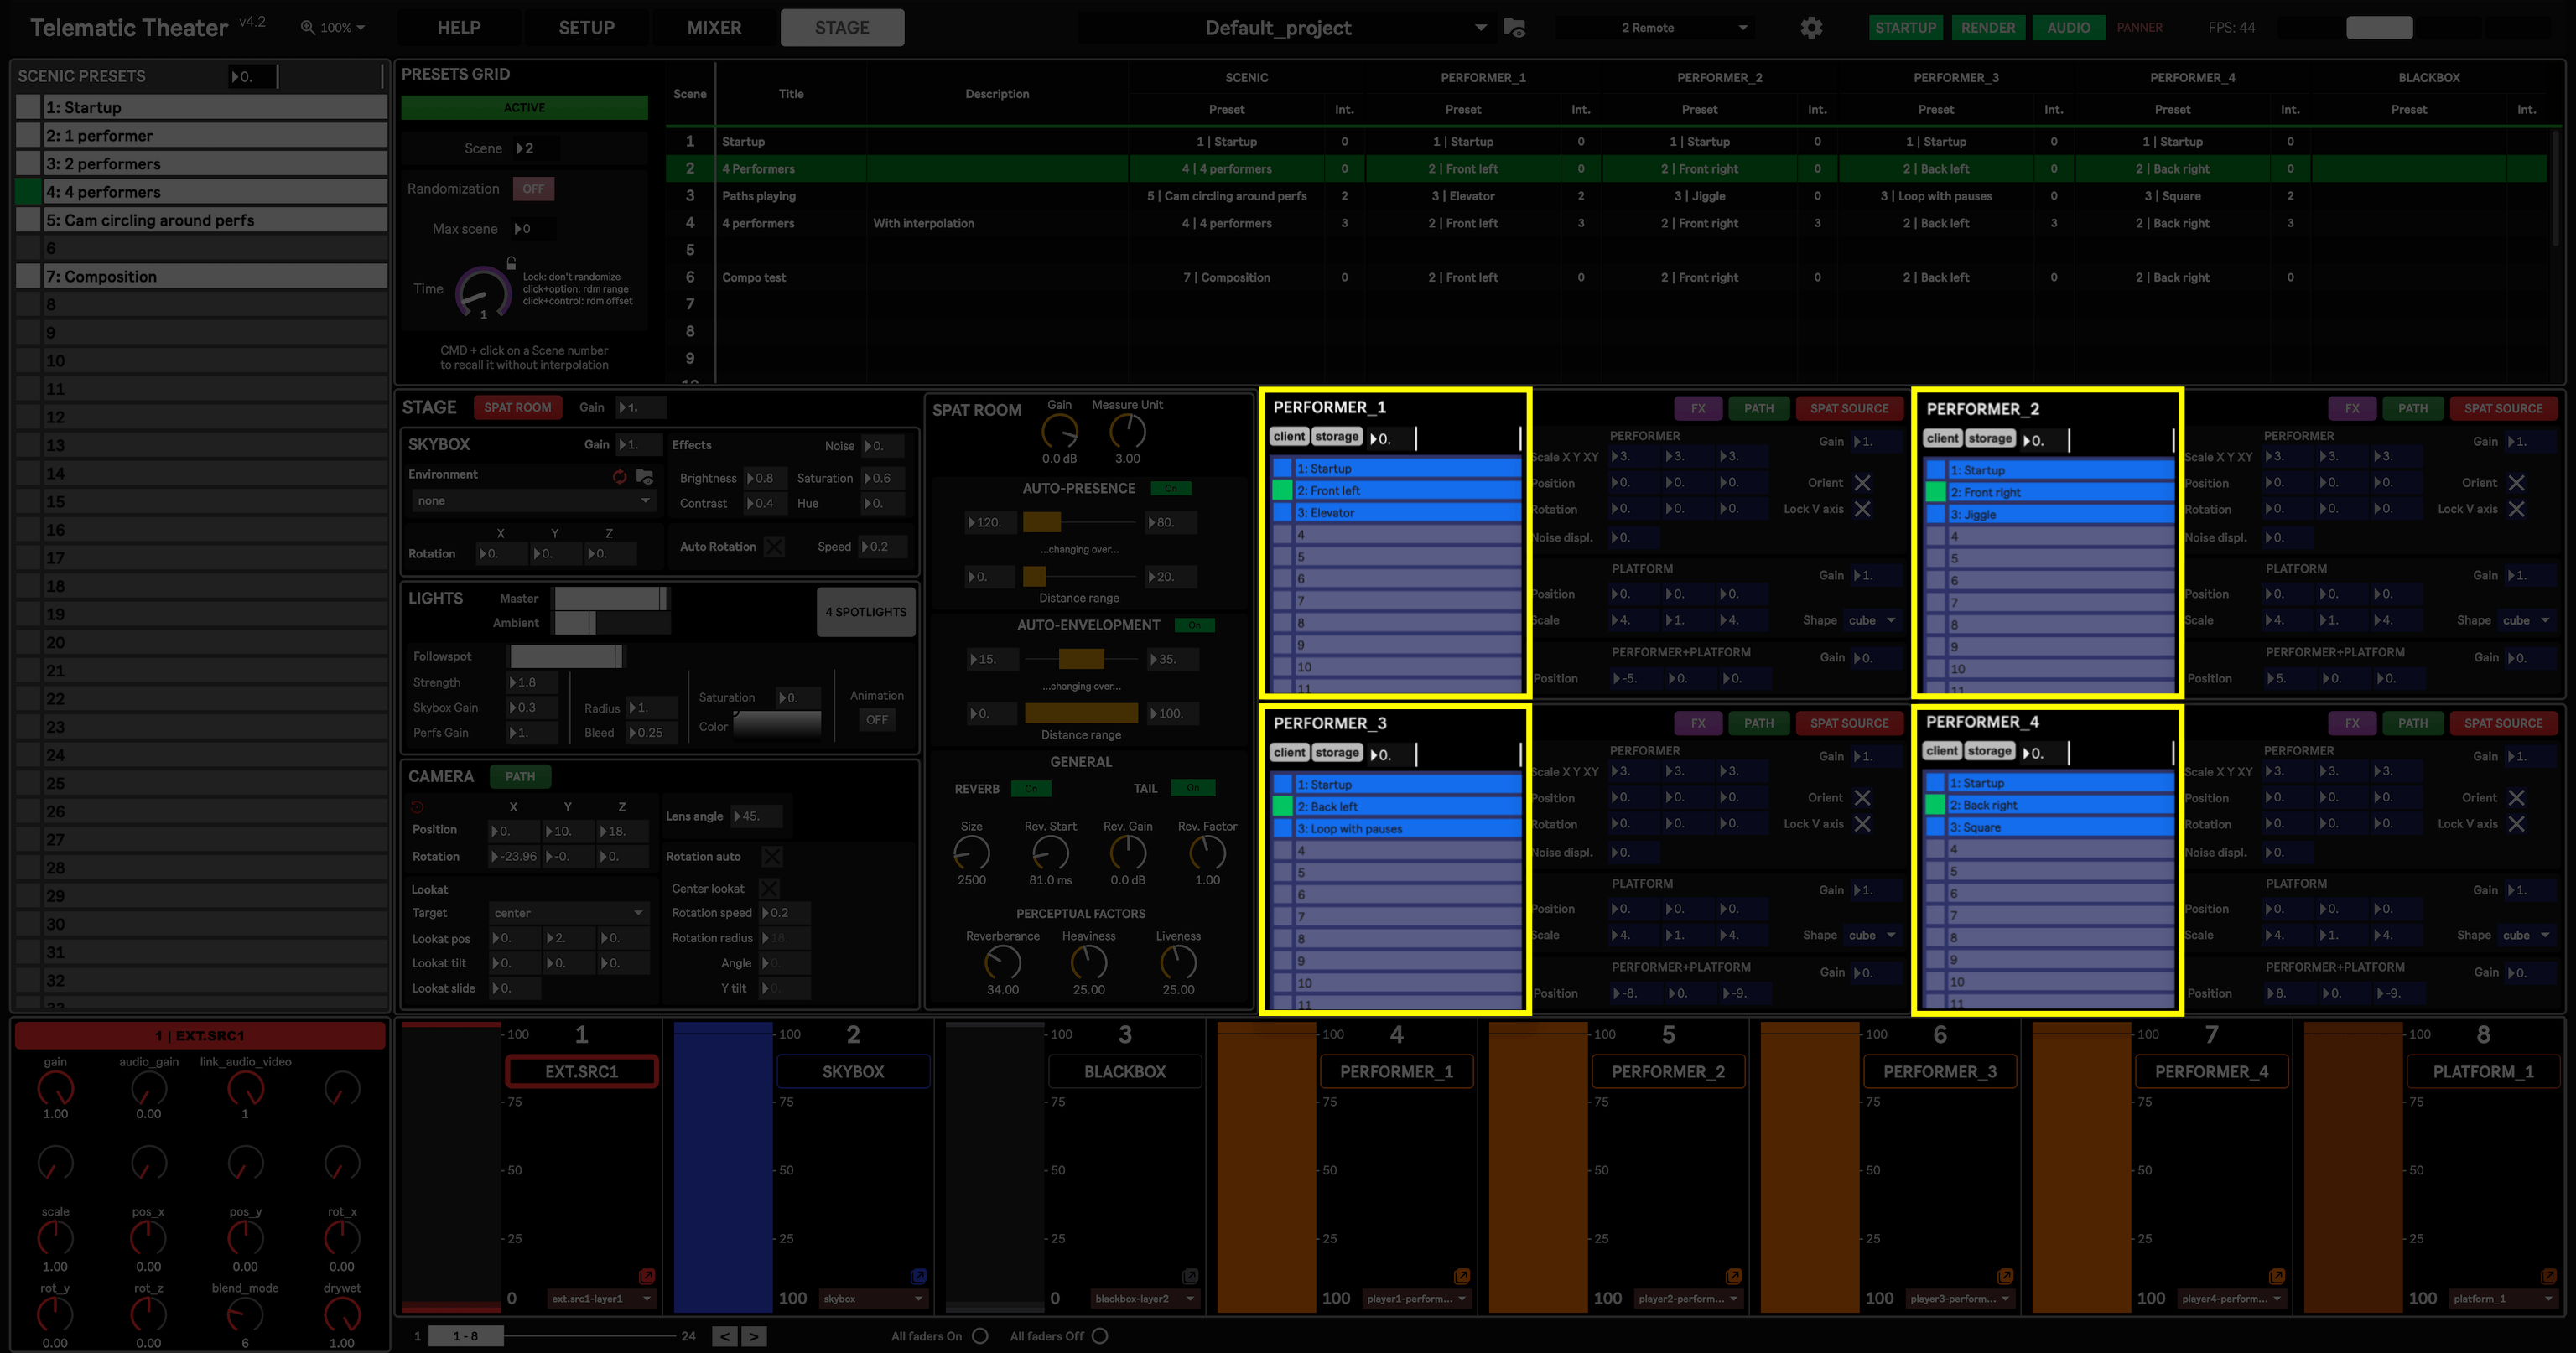Click the STARTUP button
This screenshot has height=1353, width=2576.
pos(1905,28)
